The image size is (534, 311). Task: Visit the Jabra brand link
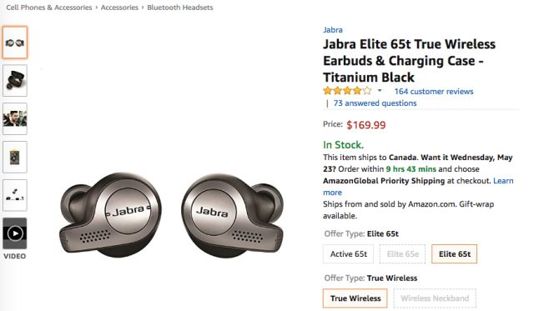pyautogui.click(x=333, y=30)
